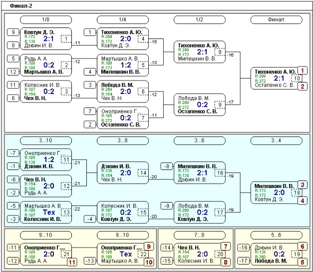Click dashed match number 8 in 1/2 round
Screen dimensions: 313x272
coord(220,52)
